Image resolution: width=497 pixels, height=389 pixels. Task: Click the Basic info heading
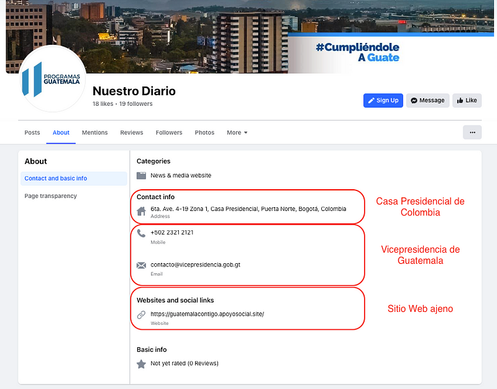(152, 350)
